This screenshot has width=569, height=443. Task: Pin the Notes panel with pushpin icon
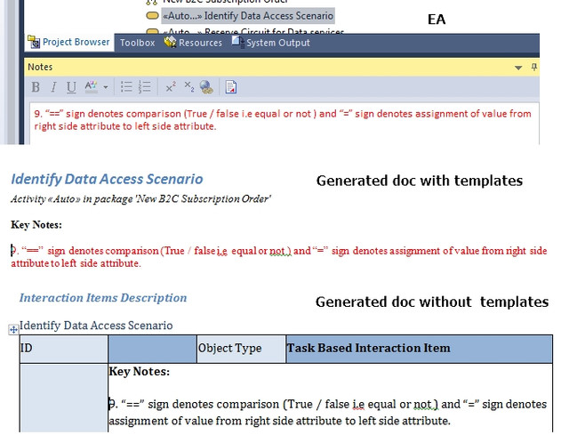[x=533, y=67]
